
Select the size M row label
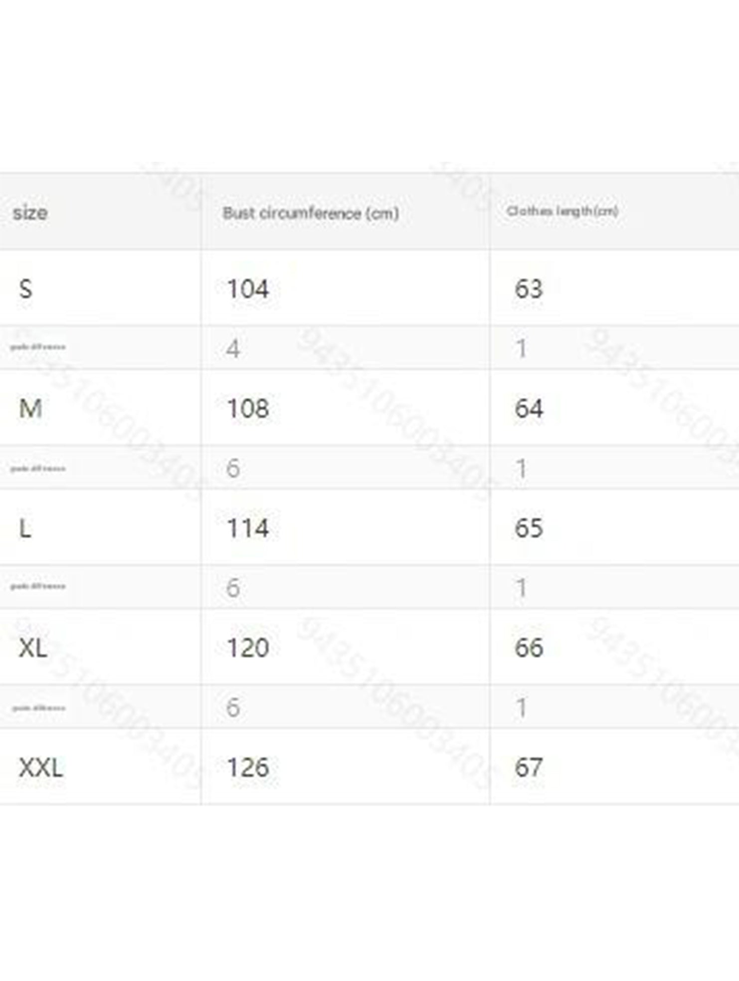[x=30, y=409]
